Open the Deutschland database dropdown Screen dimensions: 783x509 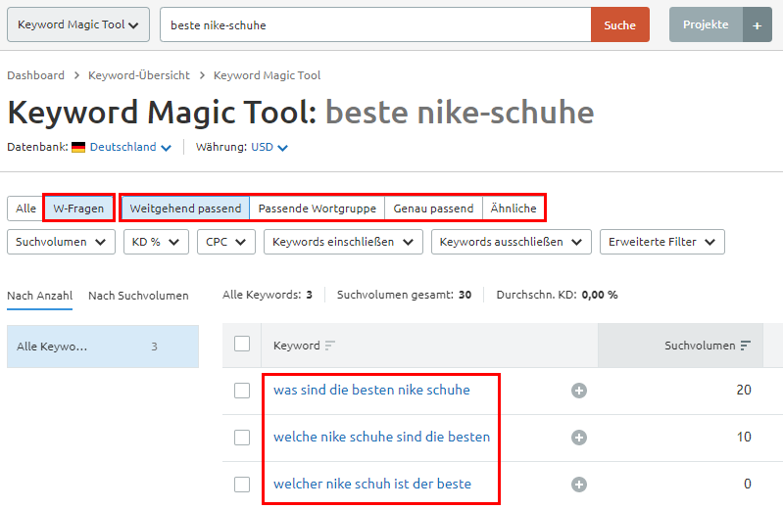[130, 147]
